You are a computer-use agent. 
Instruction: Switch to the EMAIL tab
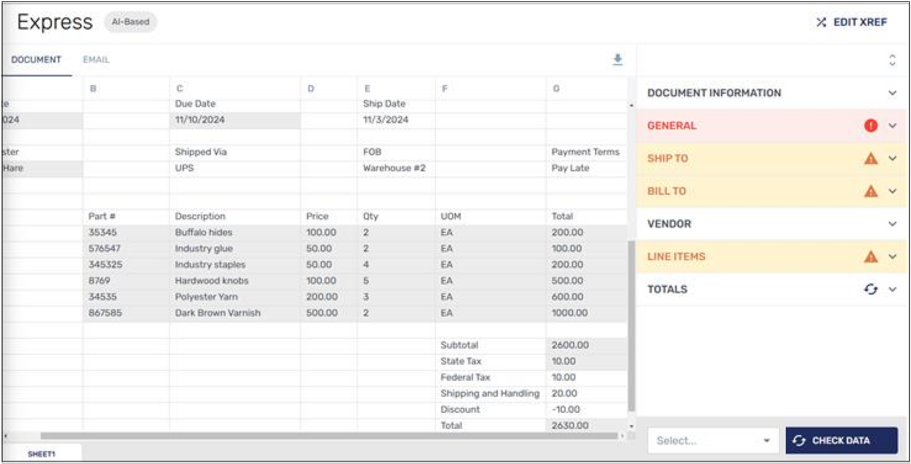[x=96, y=60]
